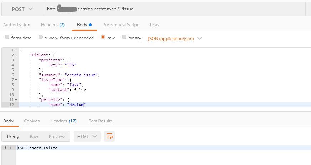Collapse the "fields" fold on line 2

pyautogui.click(x=16, y=55)
